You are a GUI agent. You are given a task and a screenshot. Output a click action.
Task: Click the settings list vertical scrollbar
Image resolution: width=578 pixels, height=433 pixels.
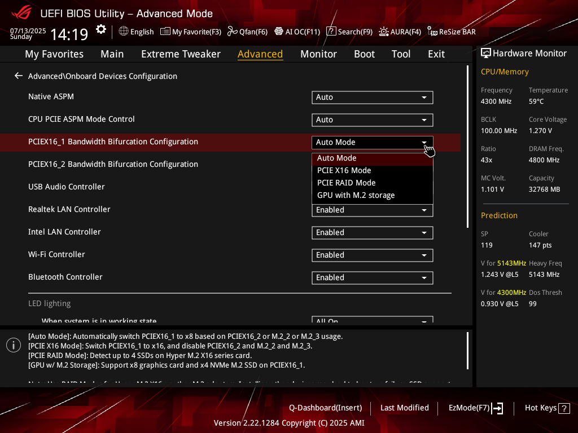click(467, 147)
